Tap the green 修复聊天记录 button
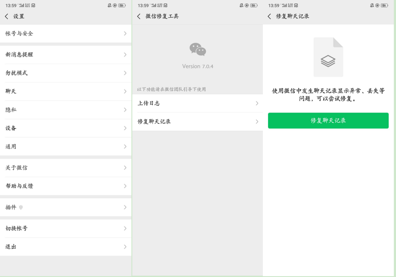Screen dimensions: 396x277 click(328, 121)
